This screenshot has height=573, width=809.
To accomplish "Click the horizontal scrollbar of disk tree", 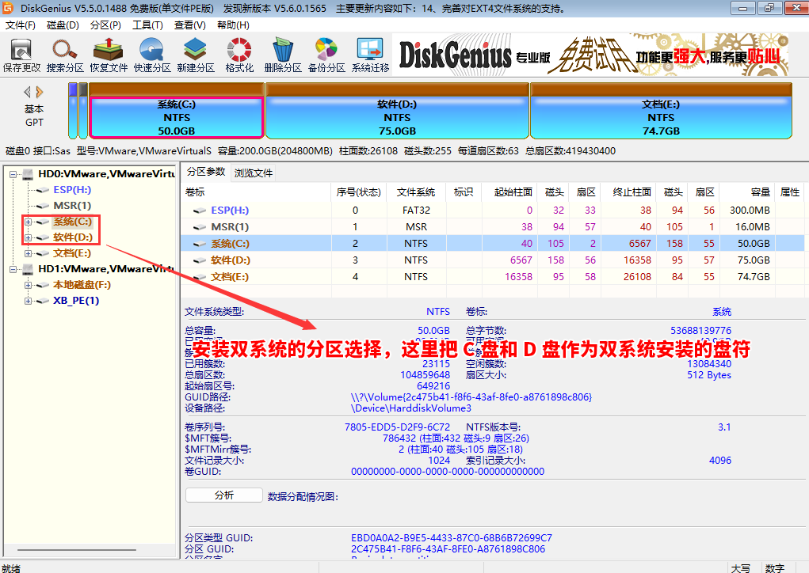I will 78,550.
